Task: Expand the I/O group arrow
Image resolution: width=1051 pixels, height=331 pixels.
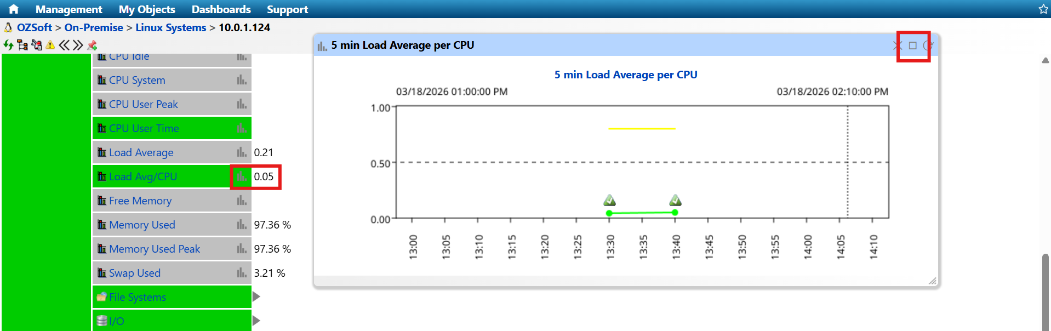Action: [256, 321]
